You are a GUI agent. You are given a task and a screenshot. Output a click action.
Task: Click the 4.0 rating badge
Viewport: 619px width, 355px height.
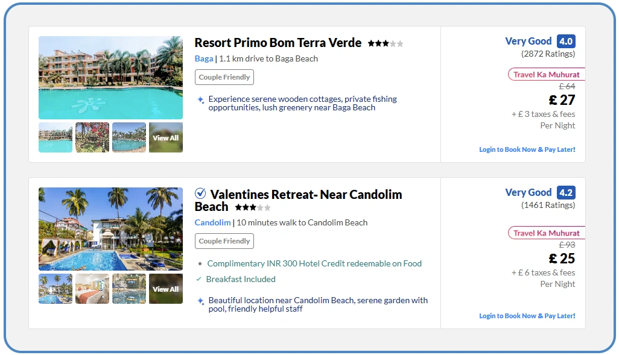point(566,42)
